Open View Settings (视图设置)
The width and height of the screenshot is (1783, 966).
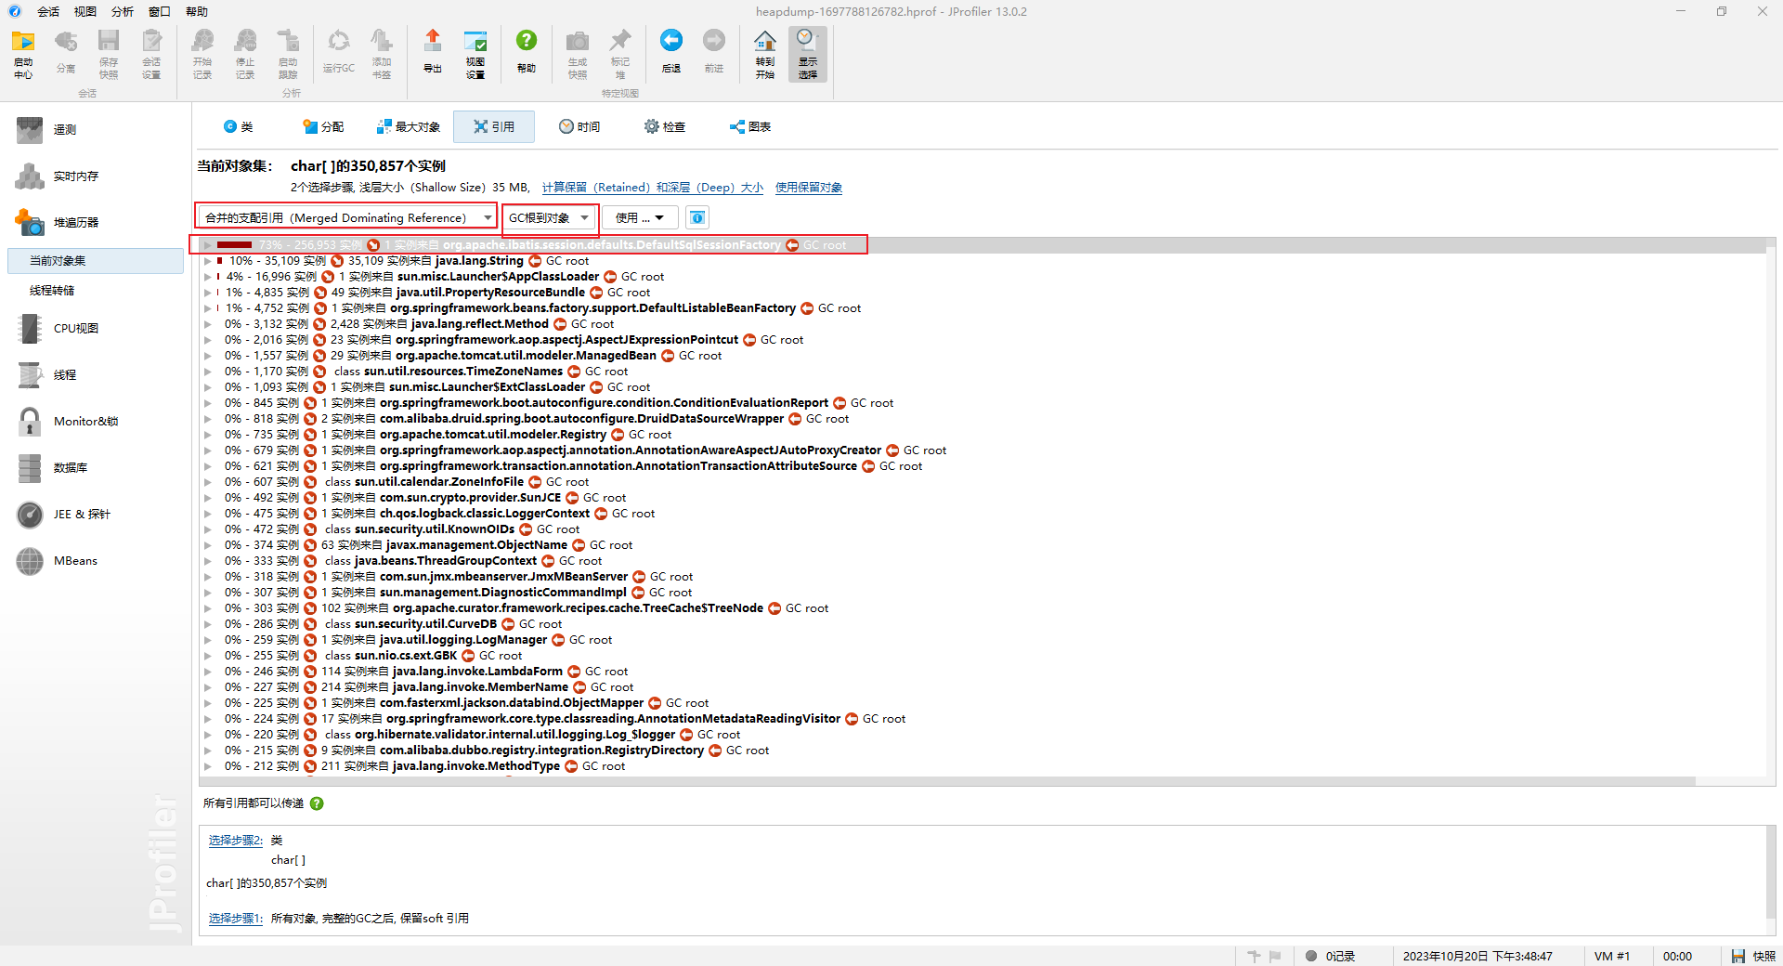475,54
